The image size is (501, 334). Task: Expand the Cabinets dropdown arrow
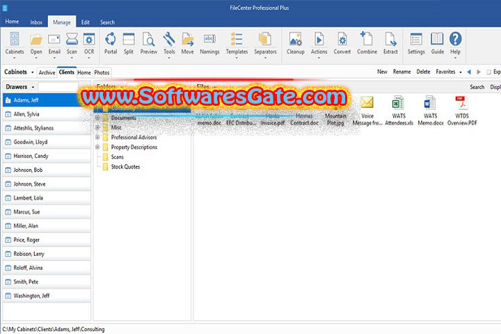click(x=33, y=72)
